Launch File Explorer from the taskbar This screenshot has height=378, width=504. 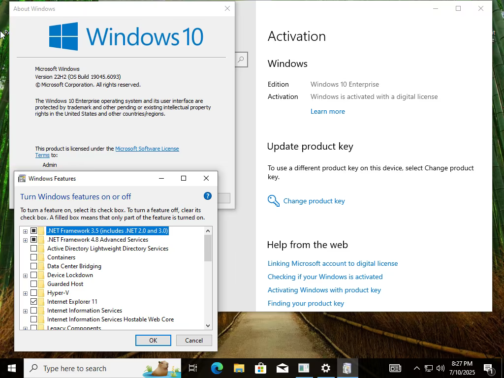click(239, 368)
